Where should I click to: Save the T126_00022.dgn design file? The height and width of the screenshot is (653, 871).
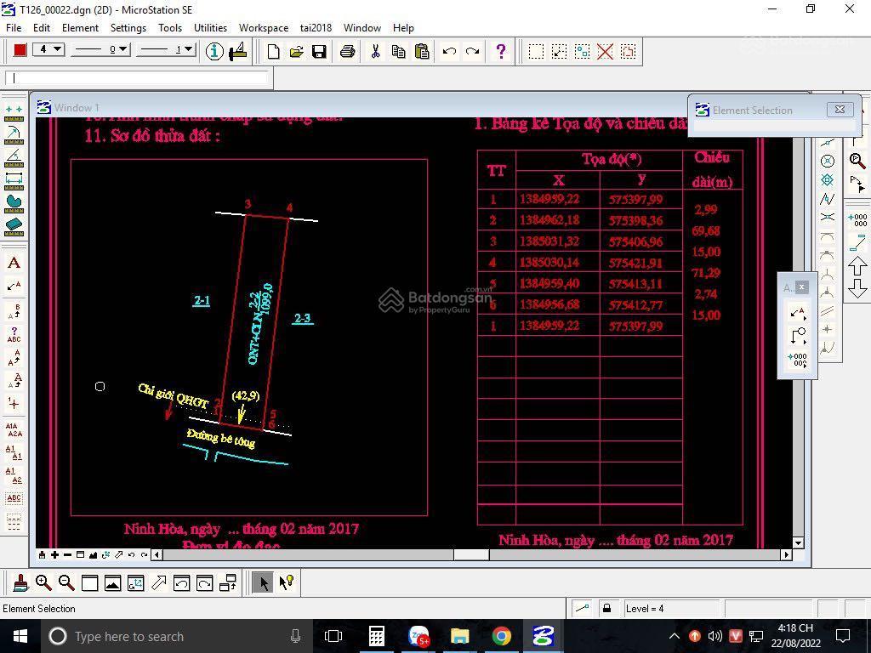tap(317, 51)
